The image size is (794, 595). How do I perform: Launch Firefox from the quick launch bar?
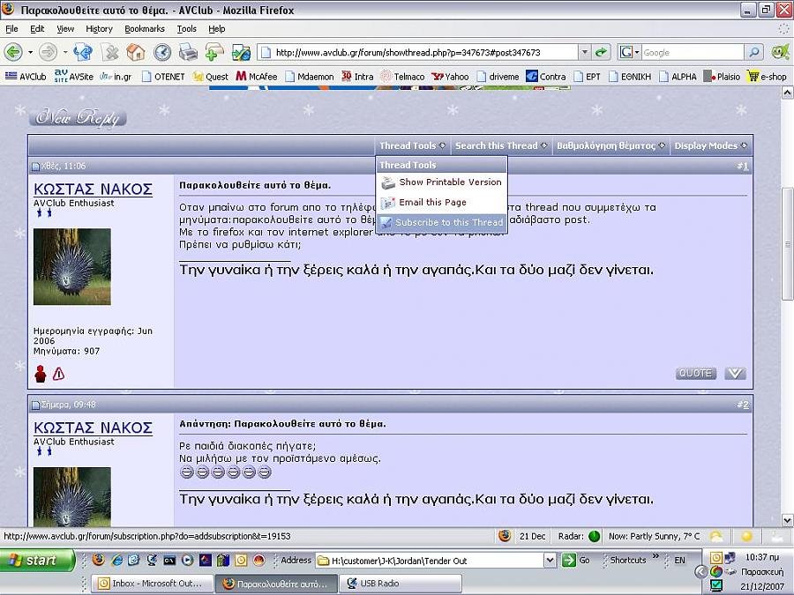point(99,560)
